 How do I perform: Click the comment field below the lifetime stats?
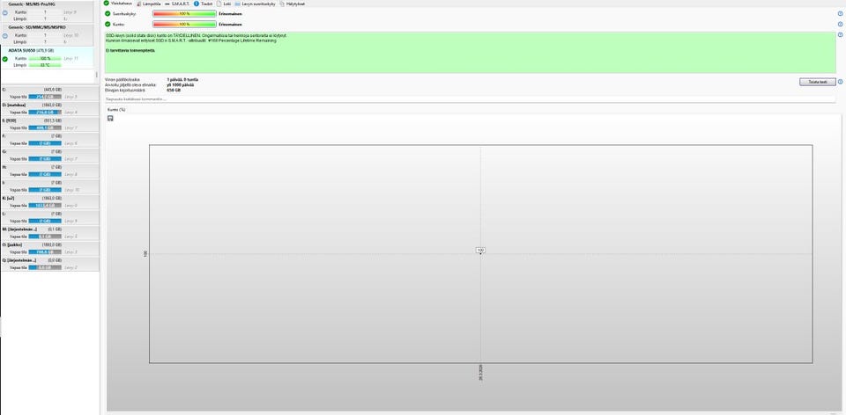pyautogui.click(x=470, y=99)
